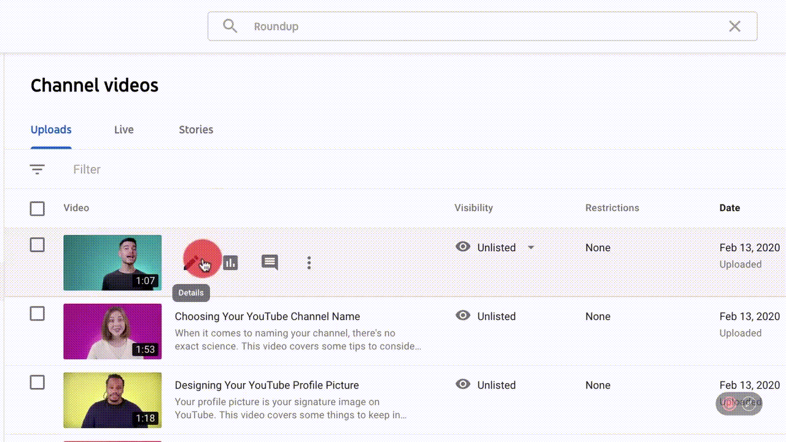786x442 pixels.
Task: Tick checkbox for Designing Your YouTube Profile Picture
Action: [37, 382]
